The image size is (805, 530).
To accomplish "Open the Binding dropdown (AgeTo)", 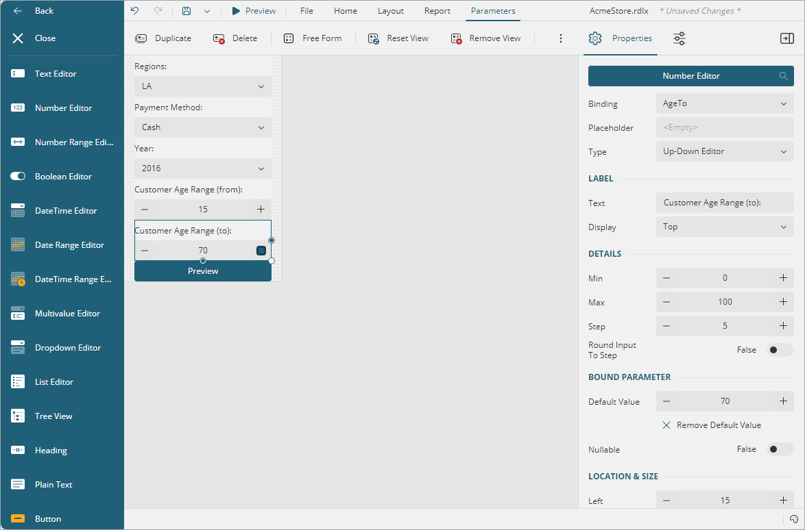I will [725, 103].
